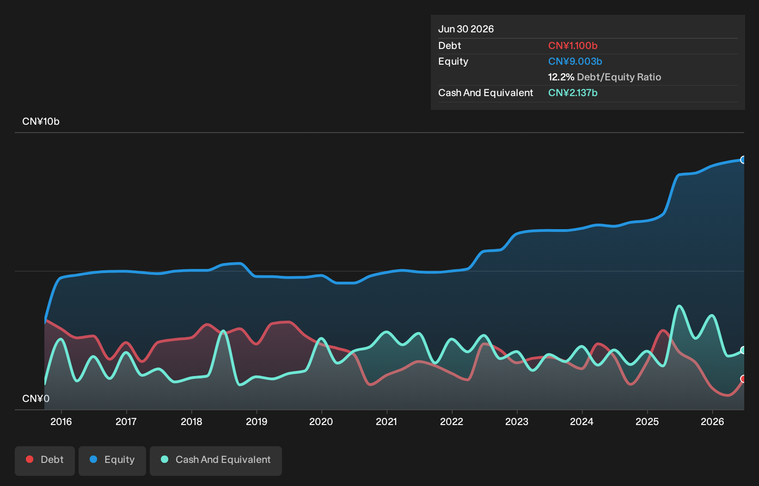Click the 2023 x-axis label
Screen dimensions: 759x486
coord(517,422)
